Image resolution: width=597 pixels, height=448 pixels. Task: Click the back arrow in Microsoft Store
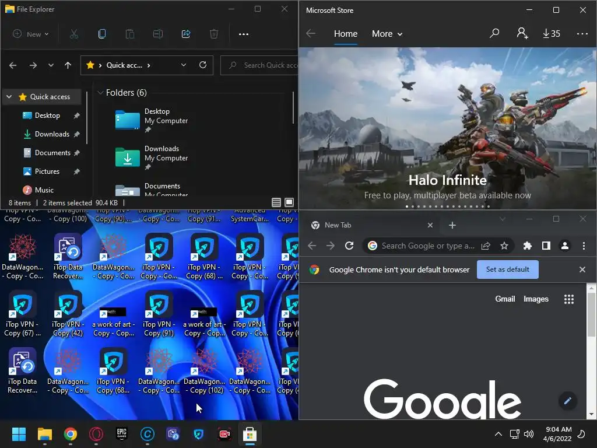tap(311, 33)
